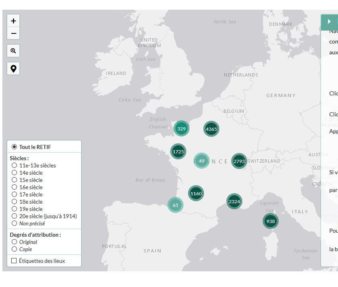Select the Non précisé option

tap(14, 223)
